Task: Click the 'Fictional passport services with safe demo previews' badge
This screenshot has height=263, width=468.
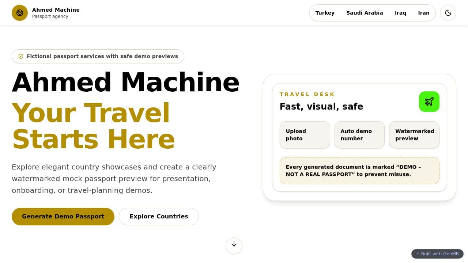Action: [x=98, y=56]
